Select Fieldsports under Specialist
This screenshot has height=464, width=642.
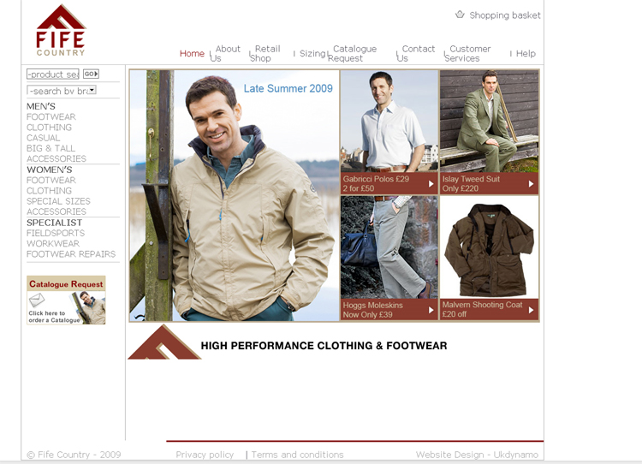[x=56, y=233]
